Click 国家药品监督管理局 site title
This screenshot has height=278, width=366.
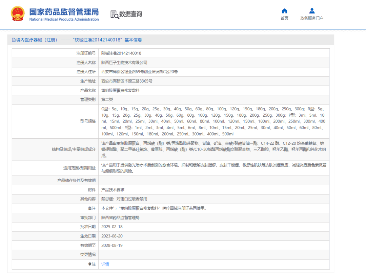pyautogui.click(x=64, y=12)
